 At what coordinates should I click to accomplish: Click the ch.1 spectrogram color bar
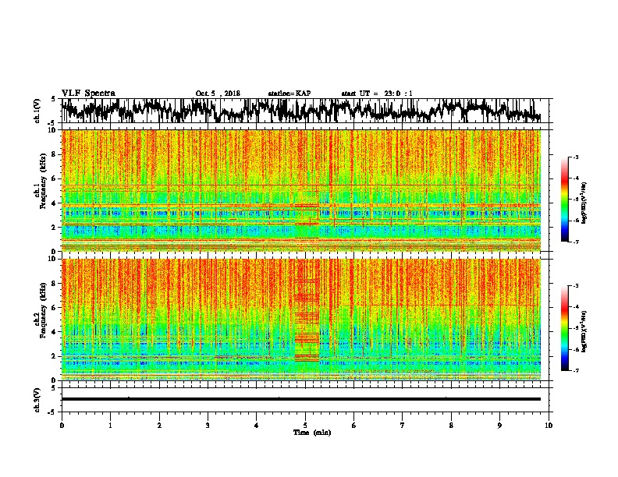564,200
